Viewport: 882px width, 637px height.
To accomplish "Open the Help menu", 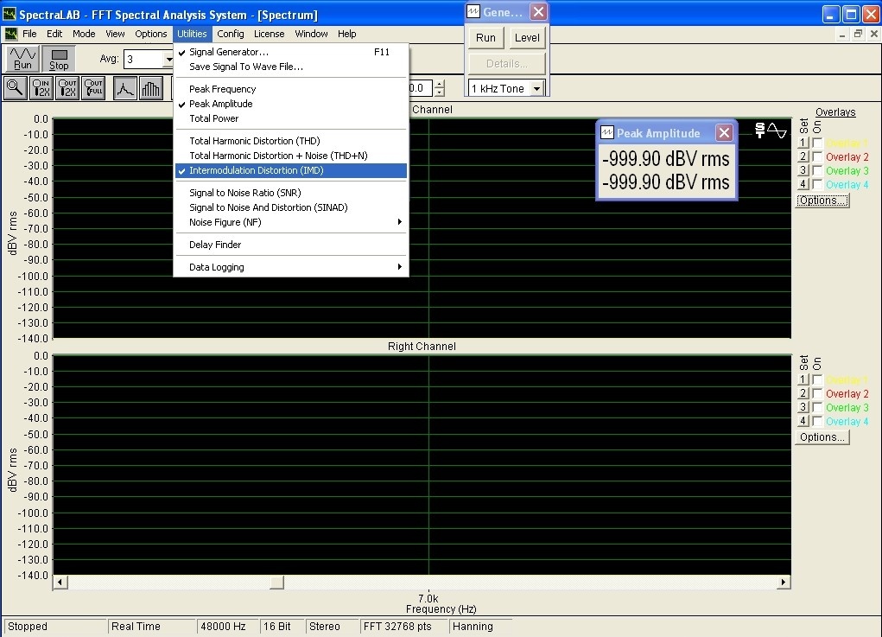I will click(347, 34).
